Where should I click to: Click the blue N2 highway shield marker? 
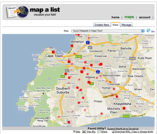point(98,72)
